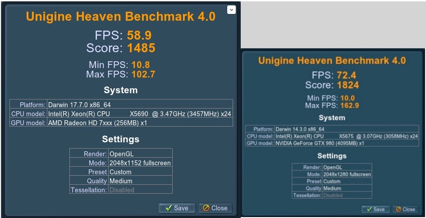Select the Xeon X5675 CPU model cell
426x218 pixels.
coord(347,136)
